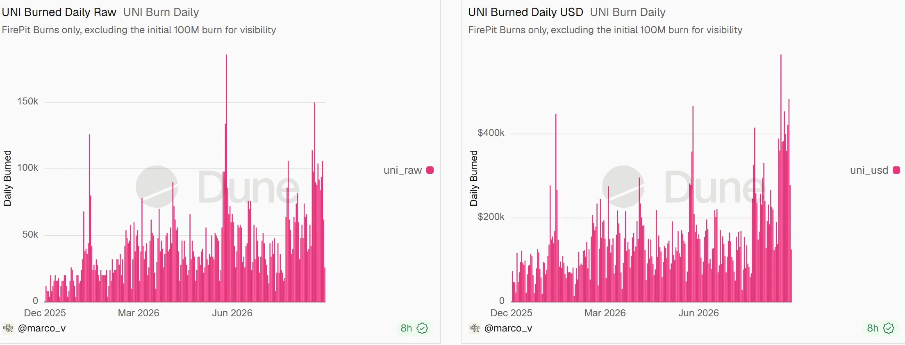Click the uni_raw pink legend swatch
This screenshot has height=345, width=905.
click(430, 170)
